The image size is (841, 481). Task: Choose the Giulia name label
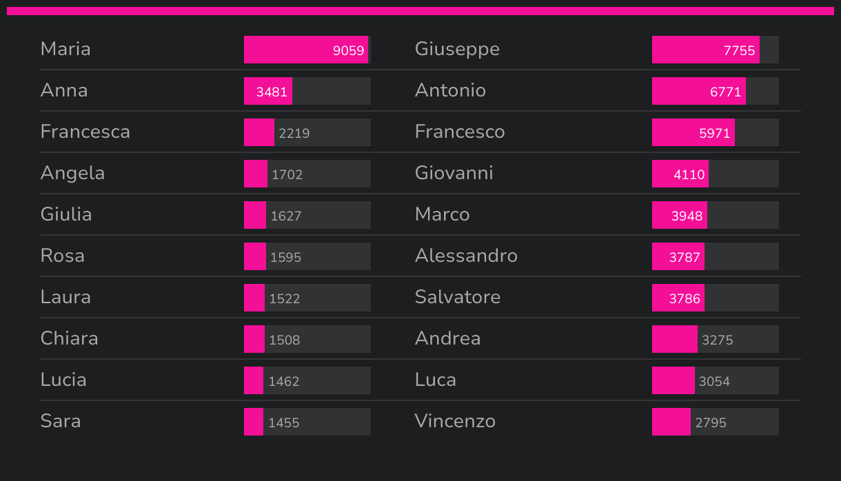[66, 215]
